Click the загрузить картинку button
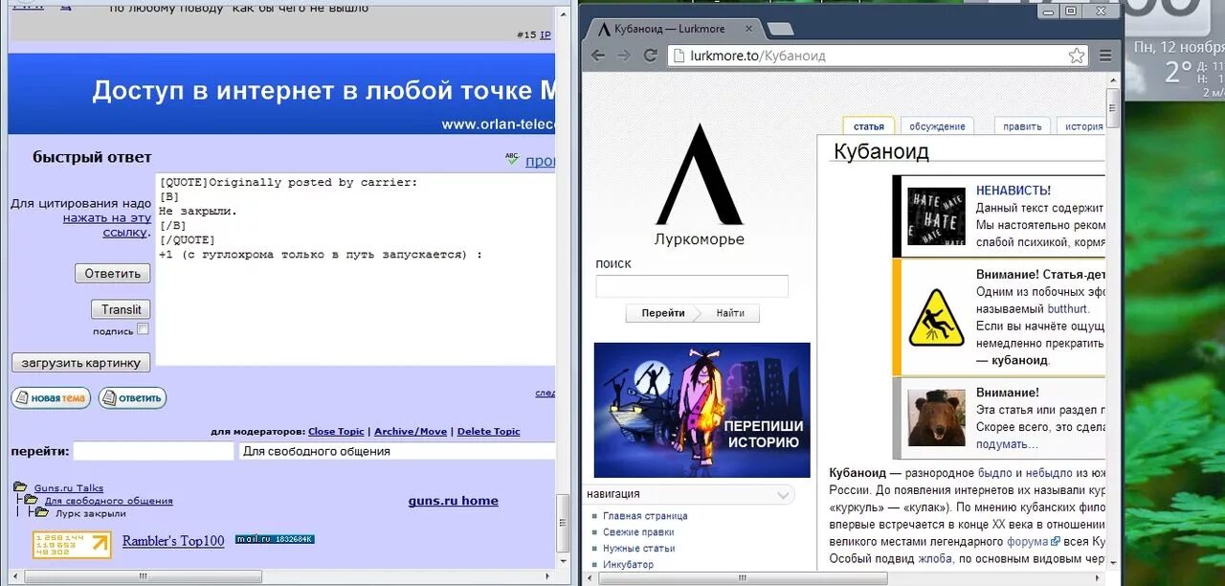 (x=81, y=363)
